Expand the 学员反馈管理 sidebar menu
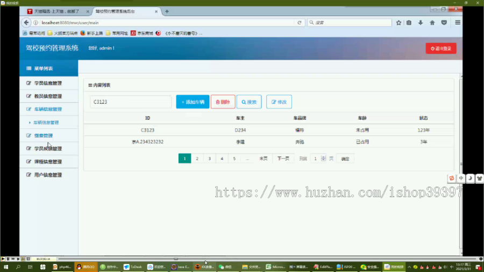The height and width of the screenshot is (272, 484). tap(49, 148)
